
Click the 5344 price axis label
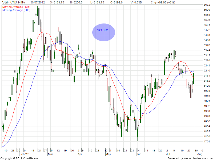(207, 50)
